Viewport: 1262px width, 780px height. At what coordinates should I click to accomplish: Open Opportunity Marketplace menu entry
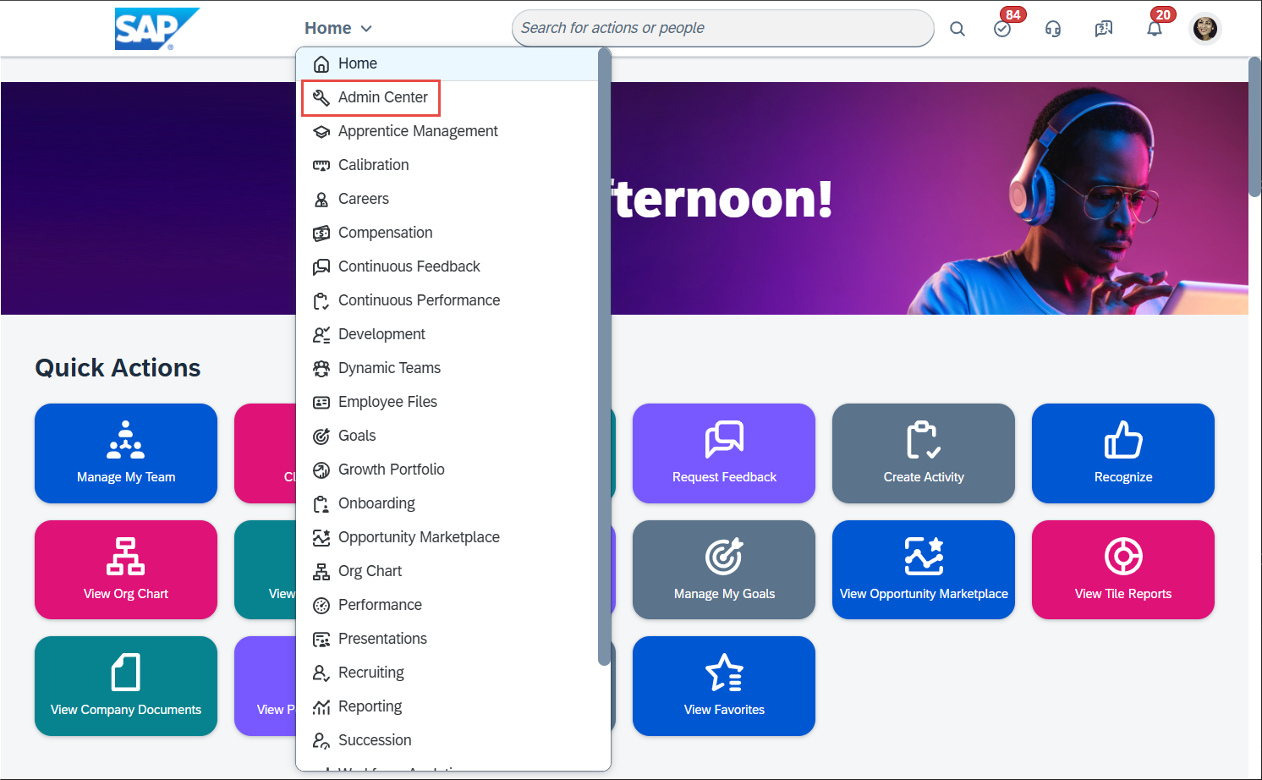pos(418,537)
